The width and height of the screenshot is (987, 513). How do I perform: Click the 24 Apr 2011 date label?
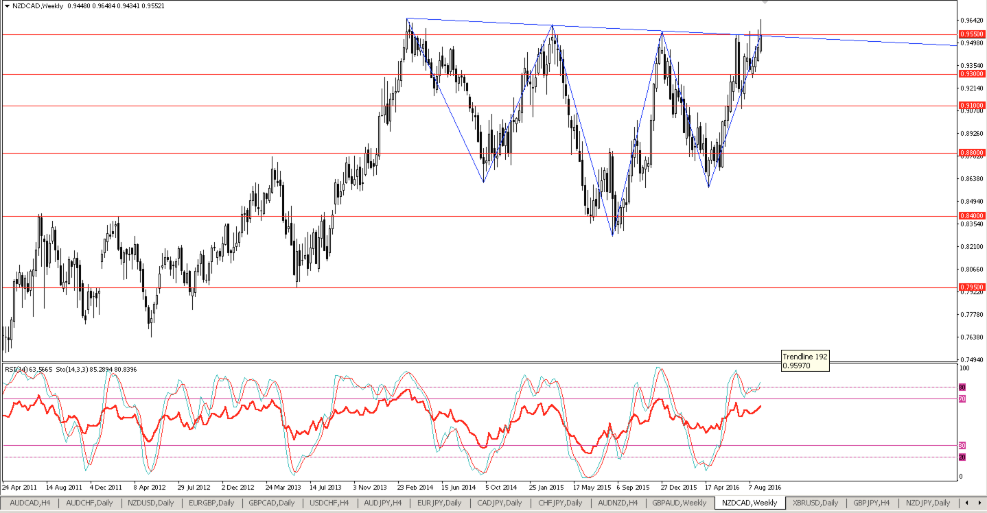click(21, 486)
